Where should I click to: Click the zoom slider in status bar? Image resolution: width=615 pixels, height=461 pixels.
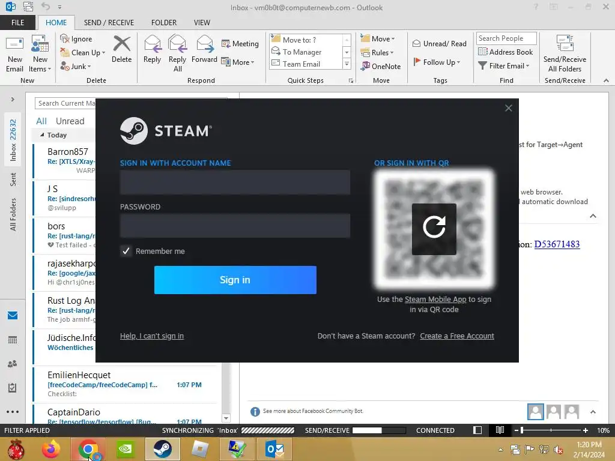click(551, 430)
